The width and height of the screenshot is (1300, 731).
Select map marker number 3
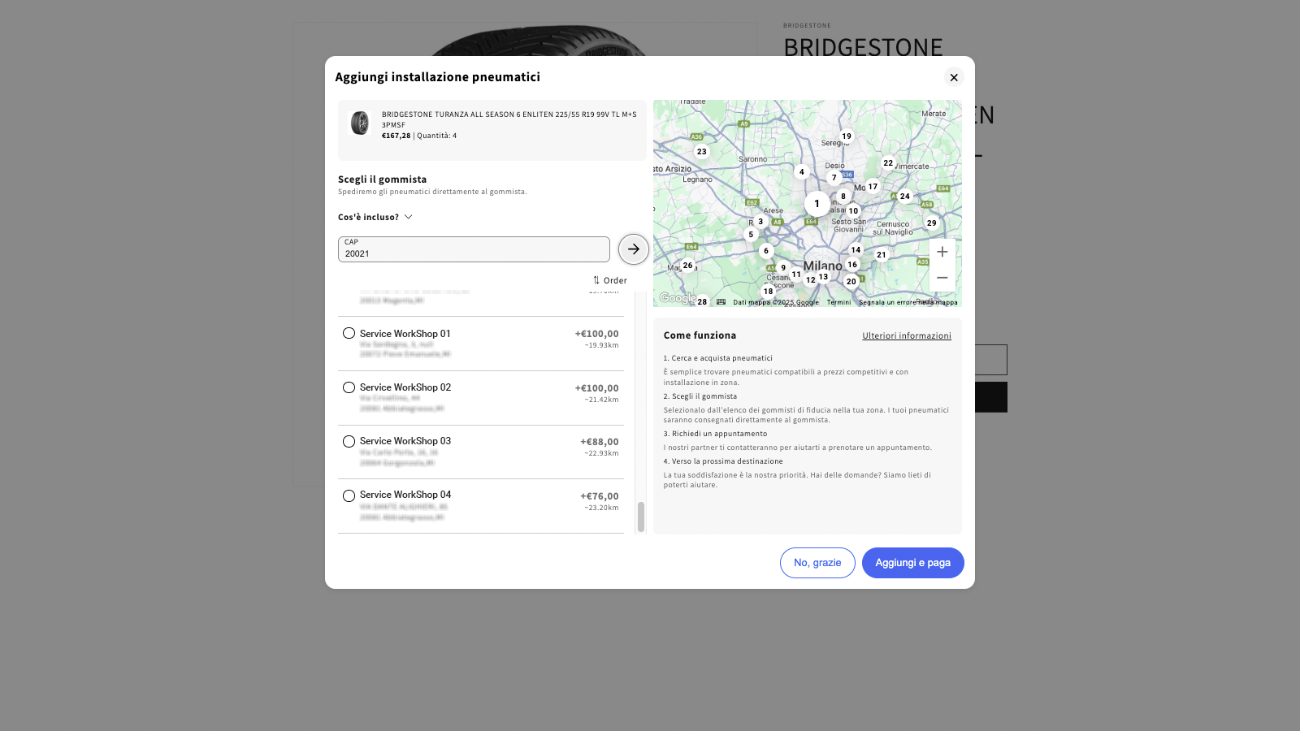coord(760,222)
